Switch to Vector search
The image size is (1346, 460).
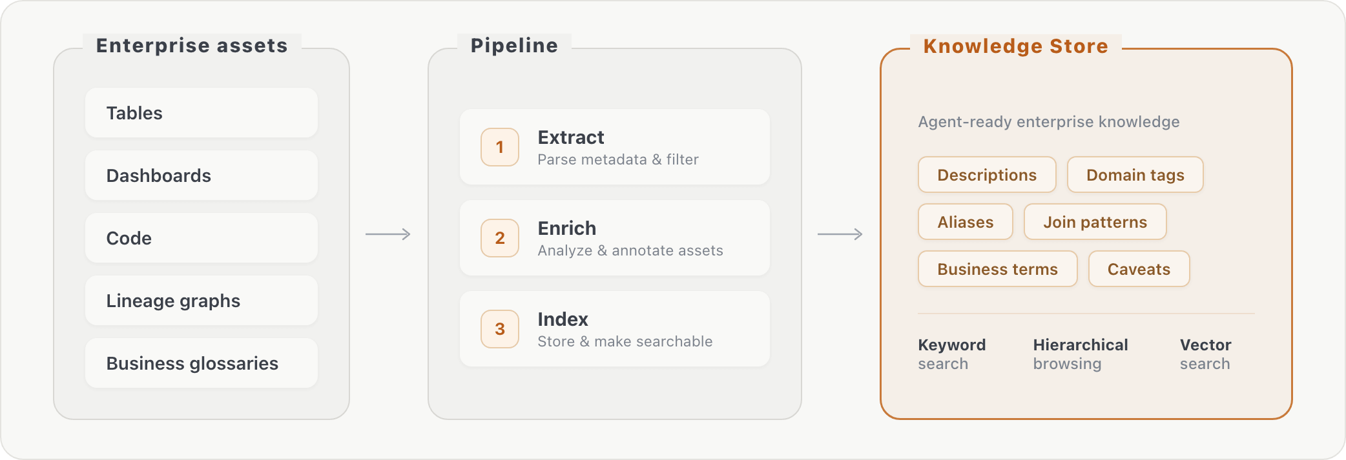[1205, 354]
